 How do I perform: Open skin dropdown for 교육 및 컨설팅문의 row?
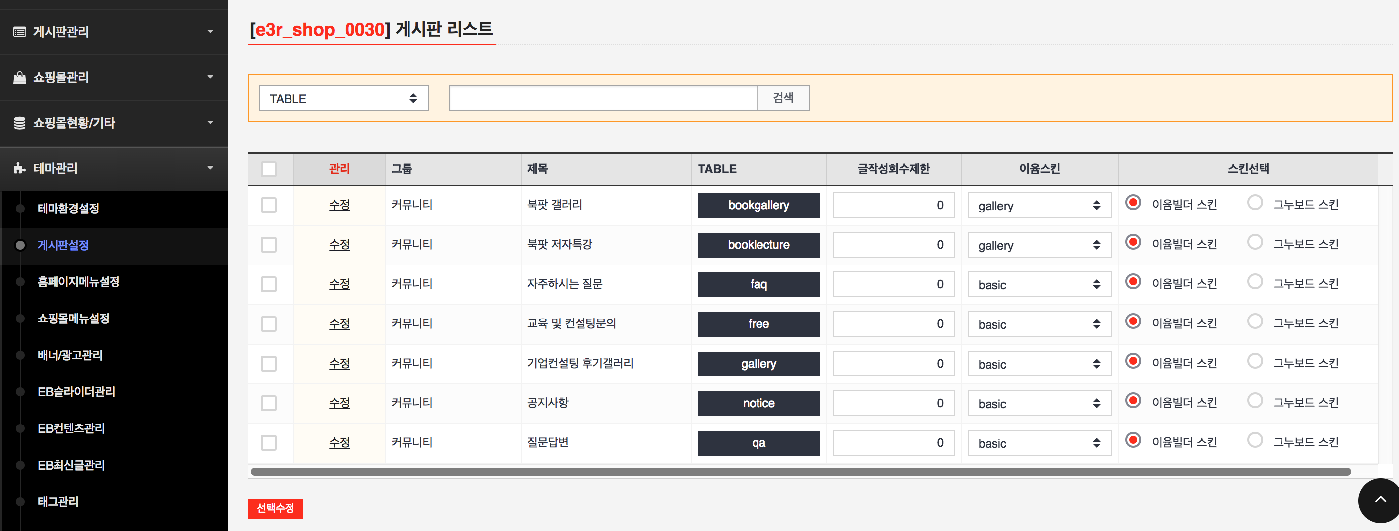pos(1040,324)
